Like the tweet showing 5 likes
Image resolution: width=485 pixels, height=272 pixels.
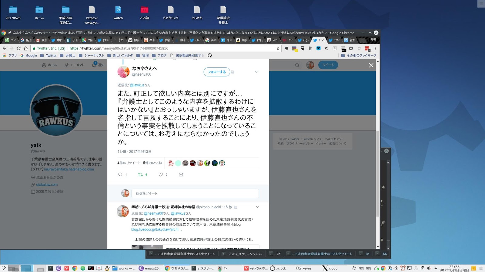[x=161, y=174]
